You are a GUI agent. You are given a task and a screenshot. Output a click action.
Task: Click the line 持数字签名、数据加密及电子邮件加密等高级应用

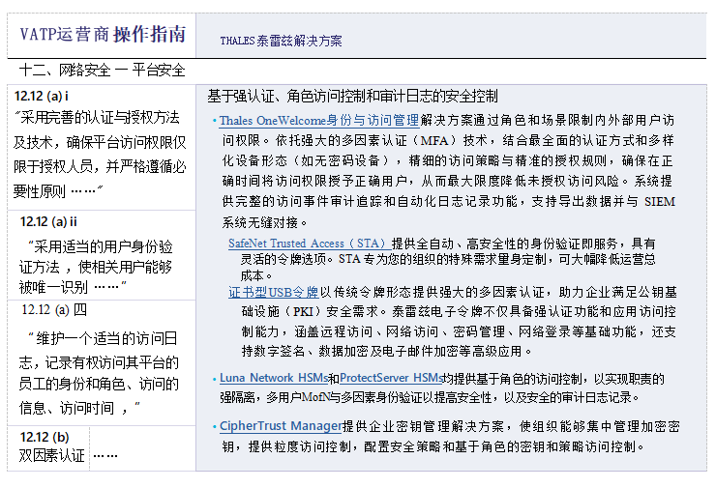pyautogui.click(x=386, y=351)
